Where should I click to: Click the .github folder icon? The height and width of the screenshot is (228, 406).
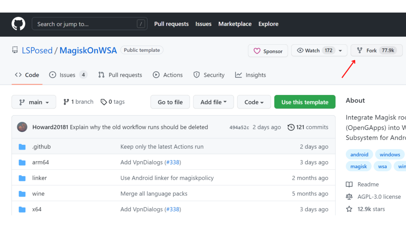pyautogui.click(x=22, y=147)
